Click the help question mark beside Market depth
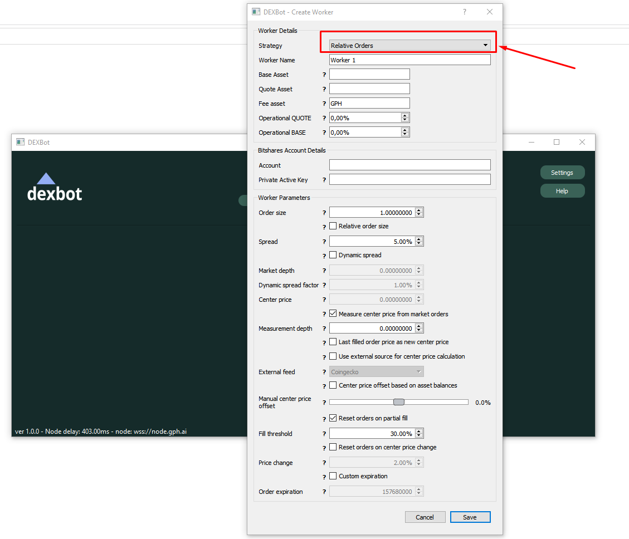This screenshot has height=539, width=629. 324,270
